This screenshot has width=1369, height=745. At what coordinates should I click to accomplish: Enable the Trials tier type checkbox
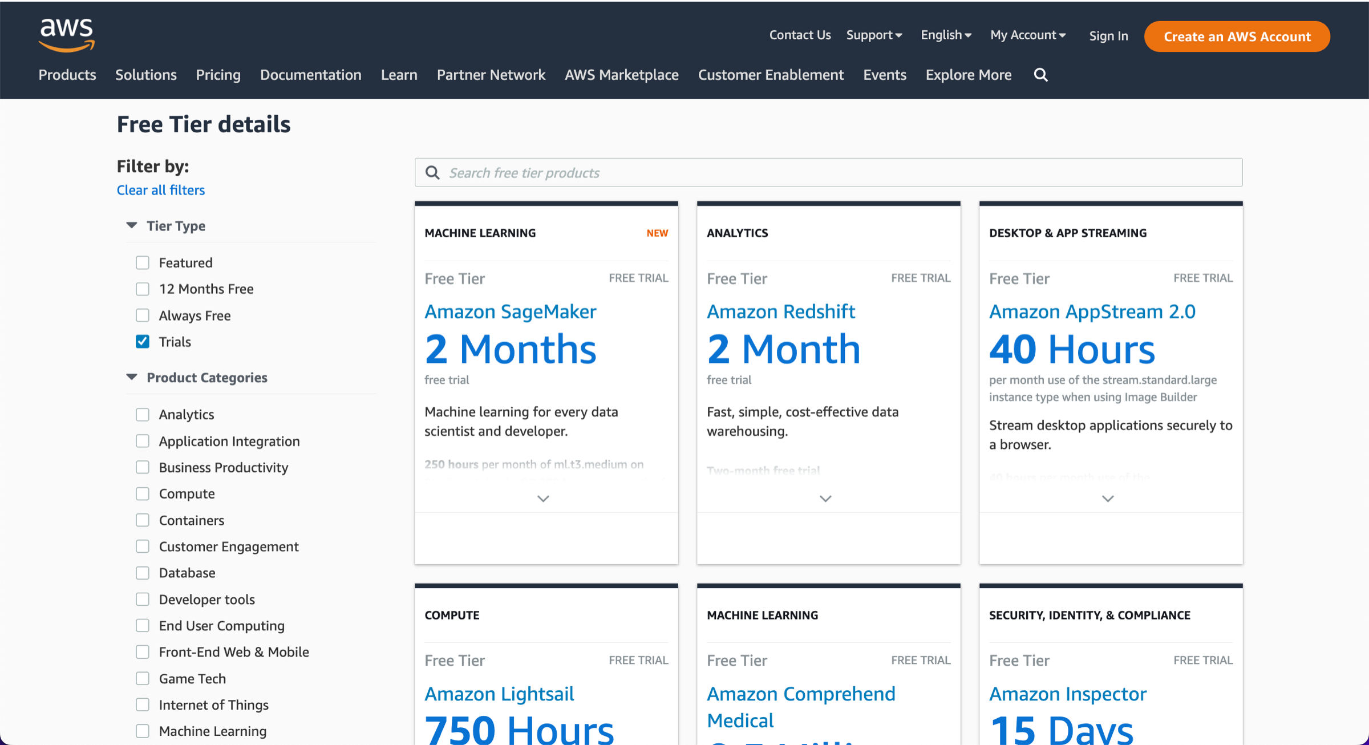click(143, 341)
